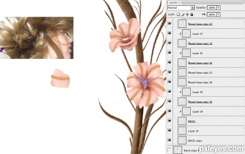Click the Opacity 100% value field

[x=212, y=8]
